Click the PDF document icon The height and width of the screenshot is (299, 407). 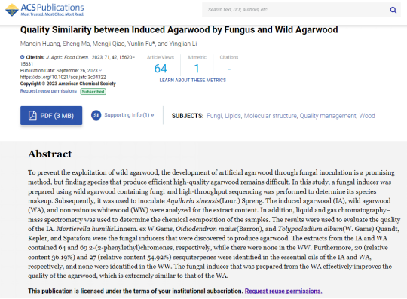click(x=32, y=115)
